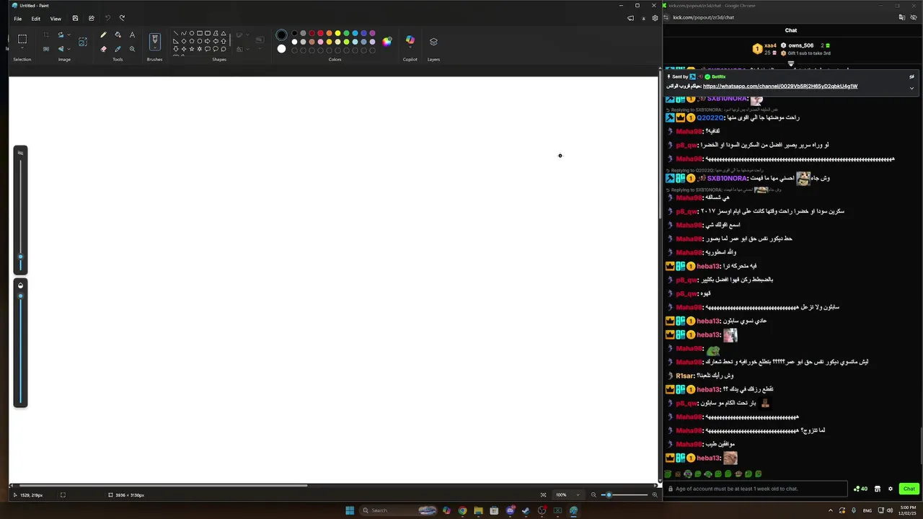
Task: Select Color 1 black swatch
Action: [x=281, y=35]
